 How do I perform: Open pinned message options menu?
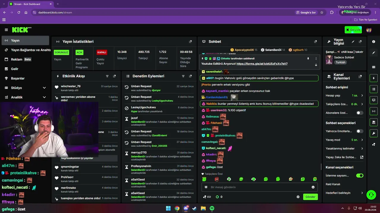(x=316, y=59)
